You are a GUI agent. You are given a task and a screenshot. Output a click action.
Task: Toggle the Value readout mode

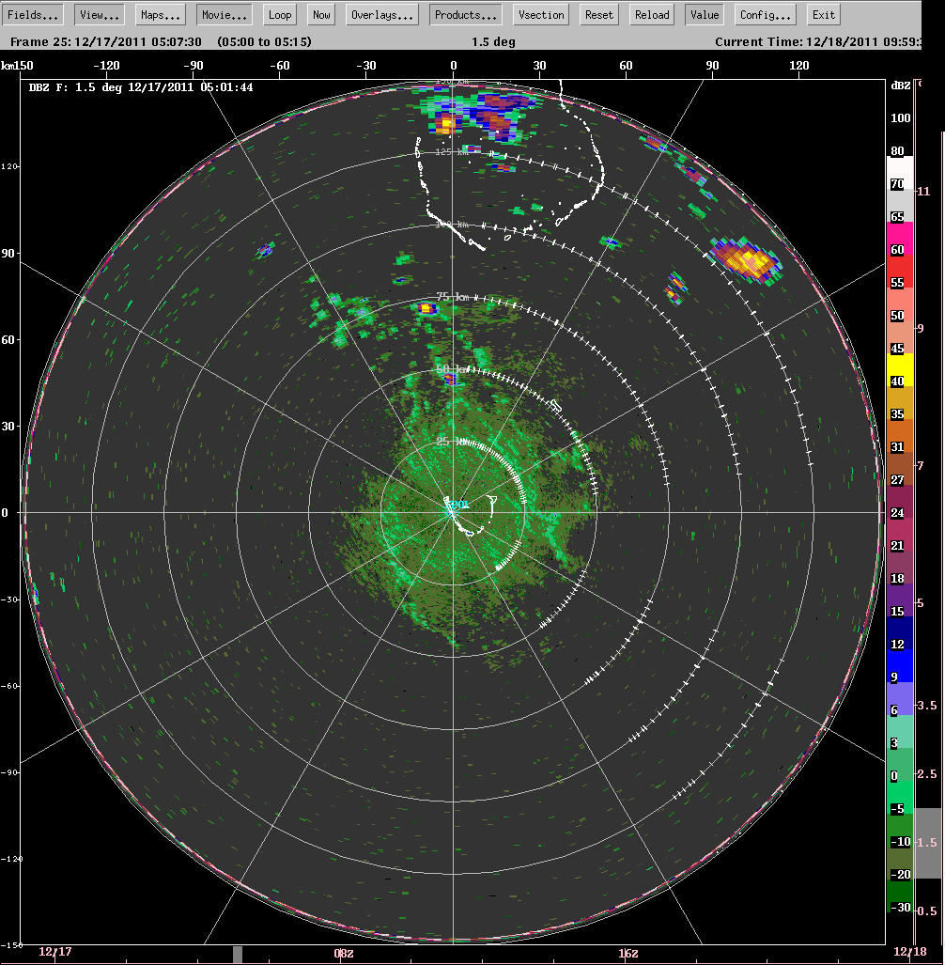click(704, 14)
